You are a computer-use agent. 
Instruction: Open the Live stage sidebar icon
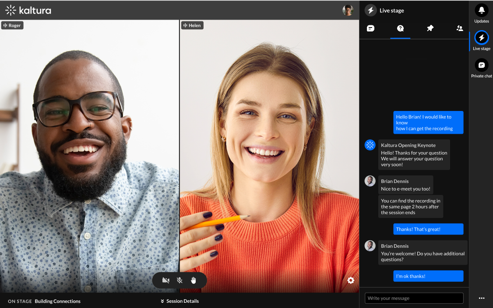tap(481, 38)
